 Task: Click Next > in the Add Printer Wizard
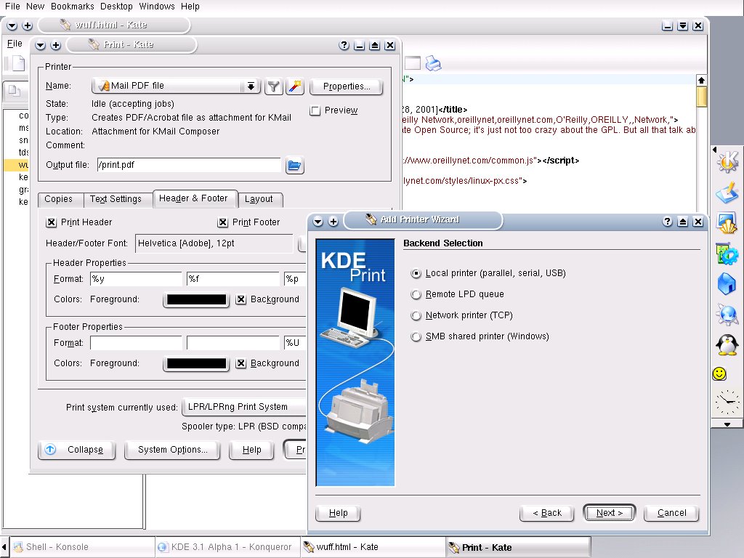coord(610,513)
